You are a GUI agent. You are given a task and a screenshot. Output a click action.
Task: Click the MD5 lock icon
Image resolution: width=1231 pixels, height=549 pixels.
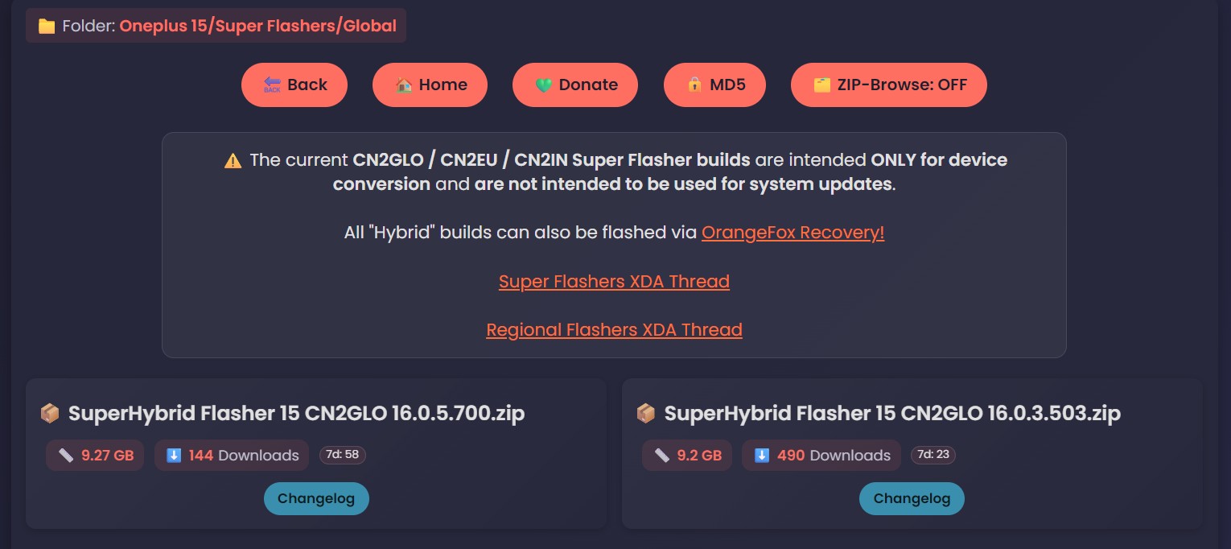[694, 85]
